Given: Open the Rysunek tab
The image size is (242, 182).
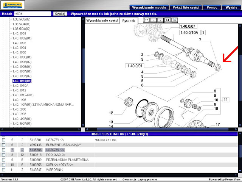Looking at the screenshot, I should tap(129, 20).
